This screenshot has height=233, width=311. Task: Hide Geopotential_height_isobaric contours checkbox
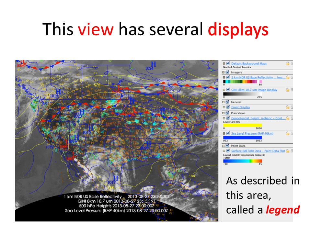click(228, 118)
